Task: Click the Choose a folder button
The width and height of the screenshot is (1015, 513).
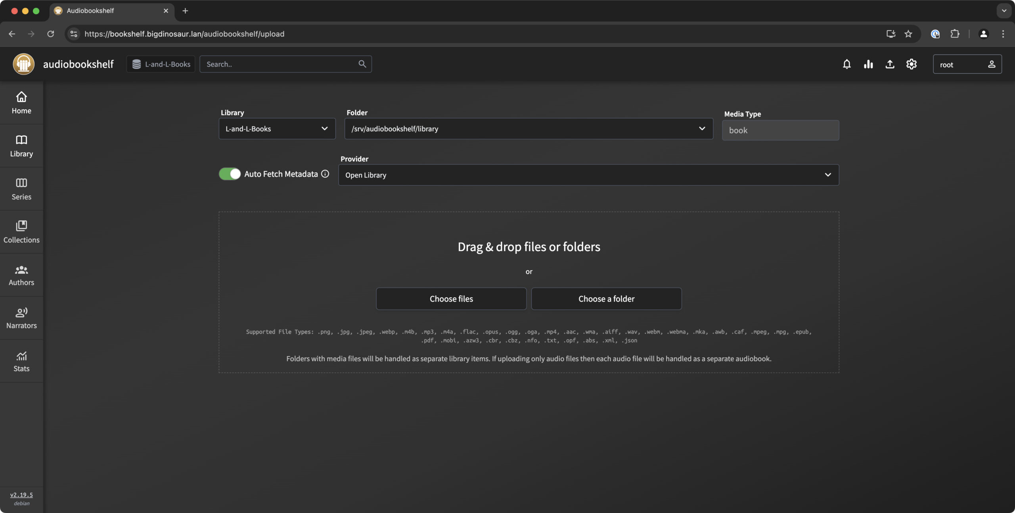Action: [x=606, y=299]
